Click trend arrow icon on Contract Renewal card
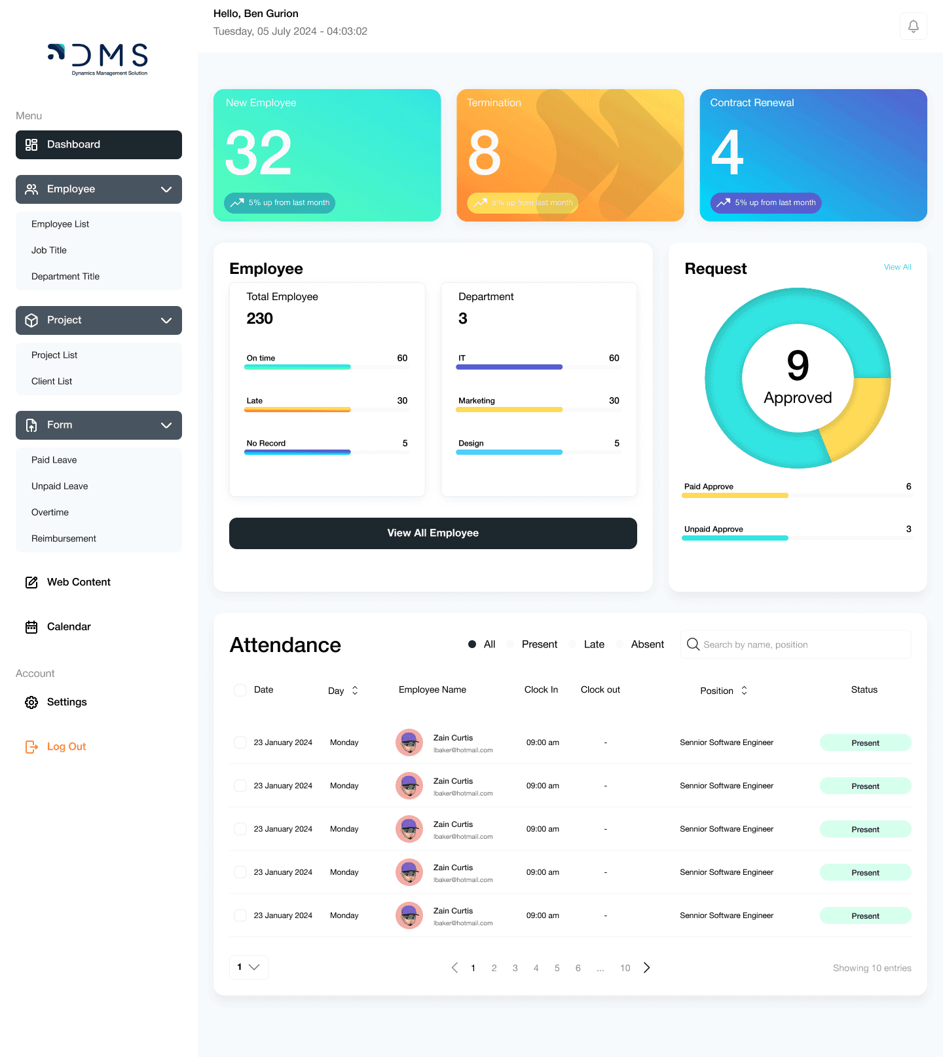The image size is (943, 1057). click(724, 203)
